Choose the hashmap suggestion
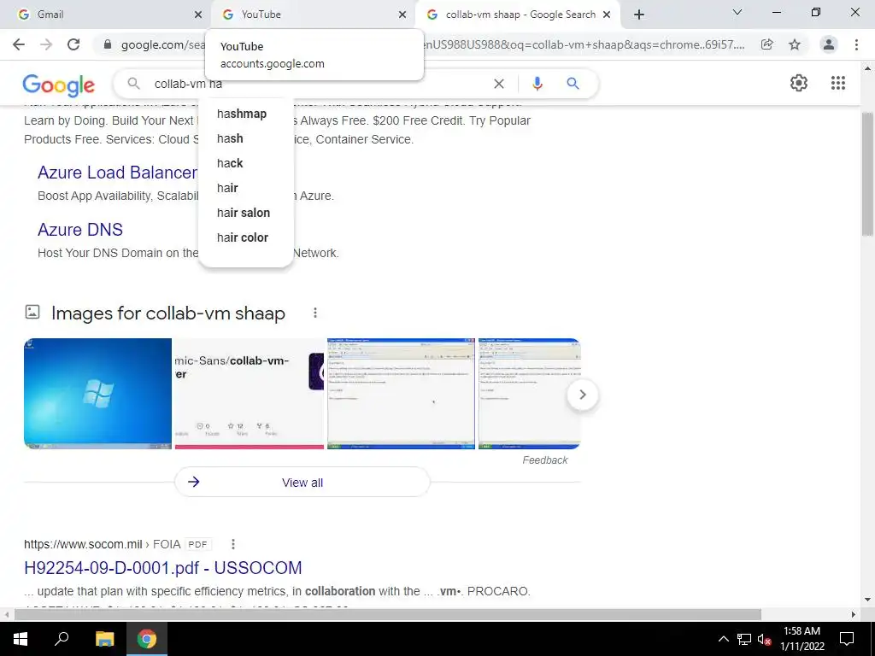 click(x=242, y=114)
